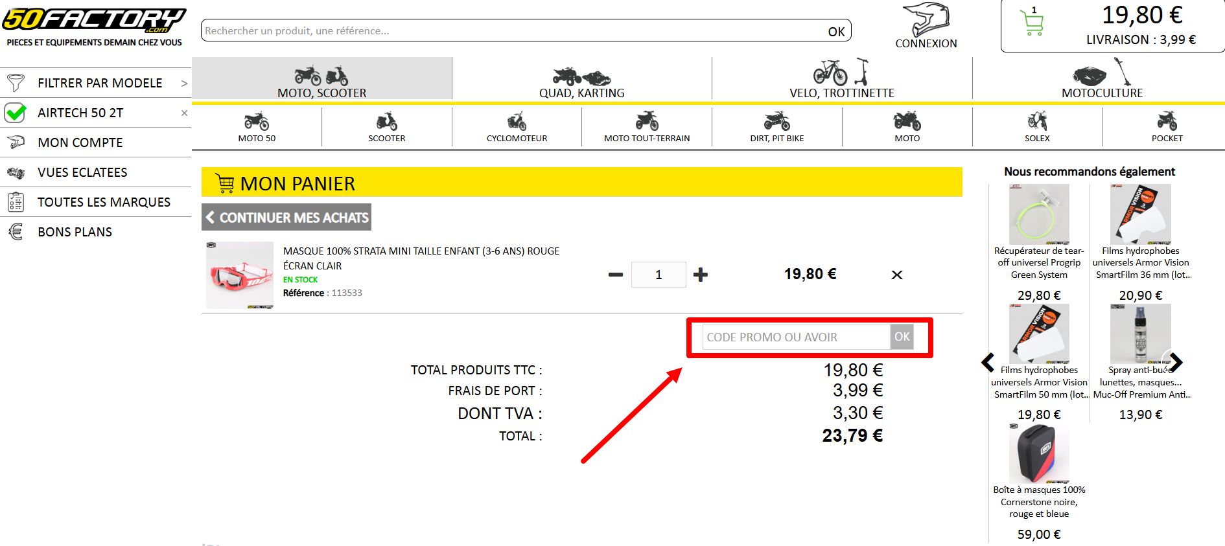Open the Scooter subcategory

[387, 127]
